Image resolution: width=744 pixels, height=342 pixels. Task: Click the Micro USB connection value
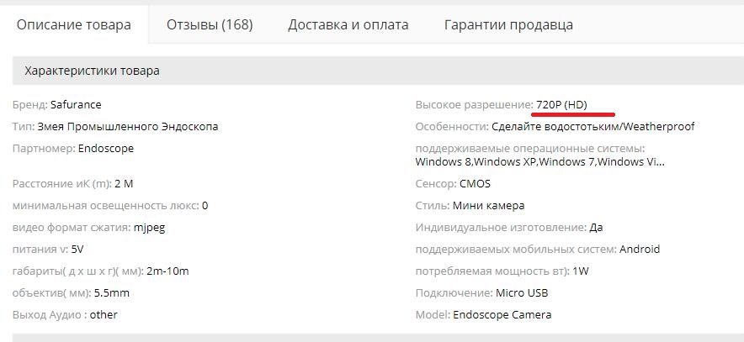(522, 293)
